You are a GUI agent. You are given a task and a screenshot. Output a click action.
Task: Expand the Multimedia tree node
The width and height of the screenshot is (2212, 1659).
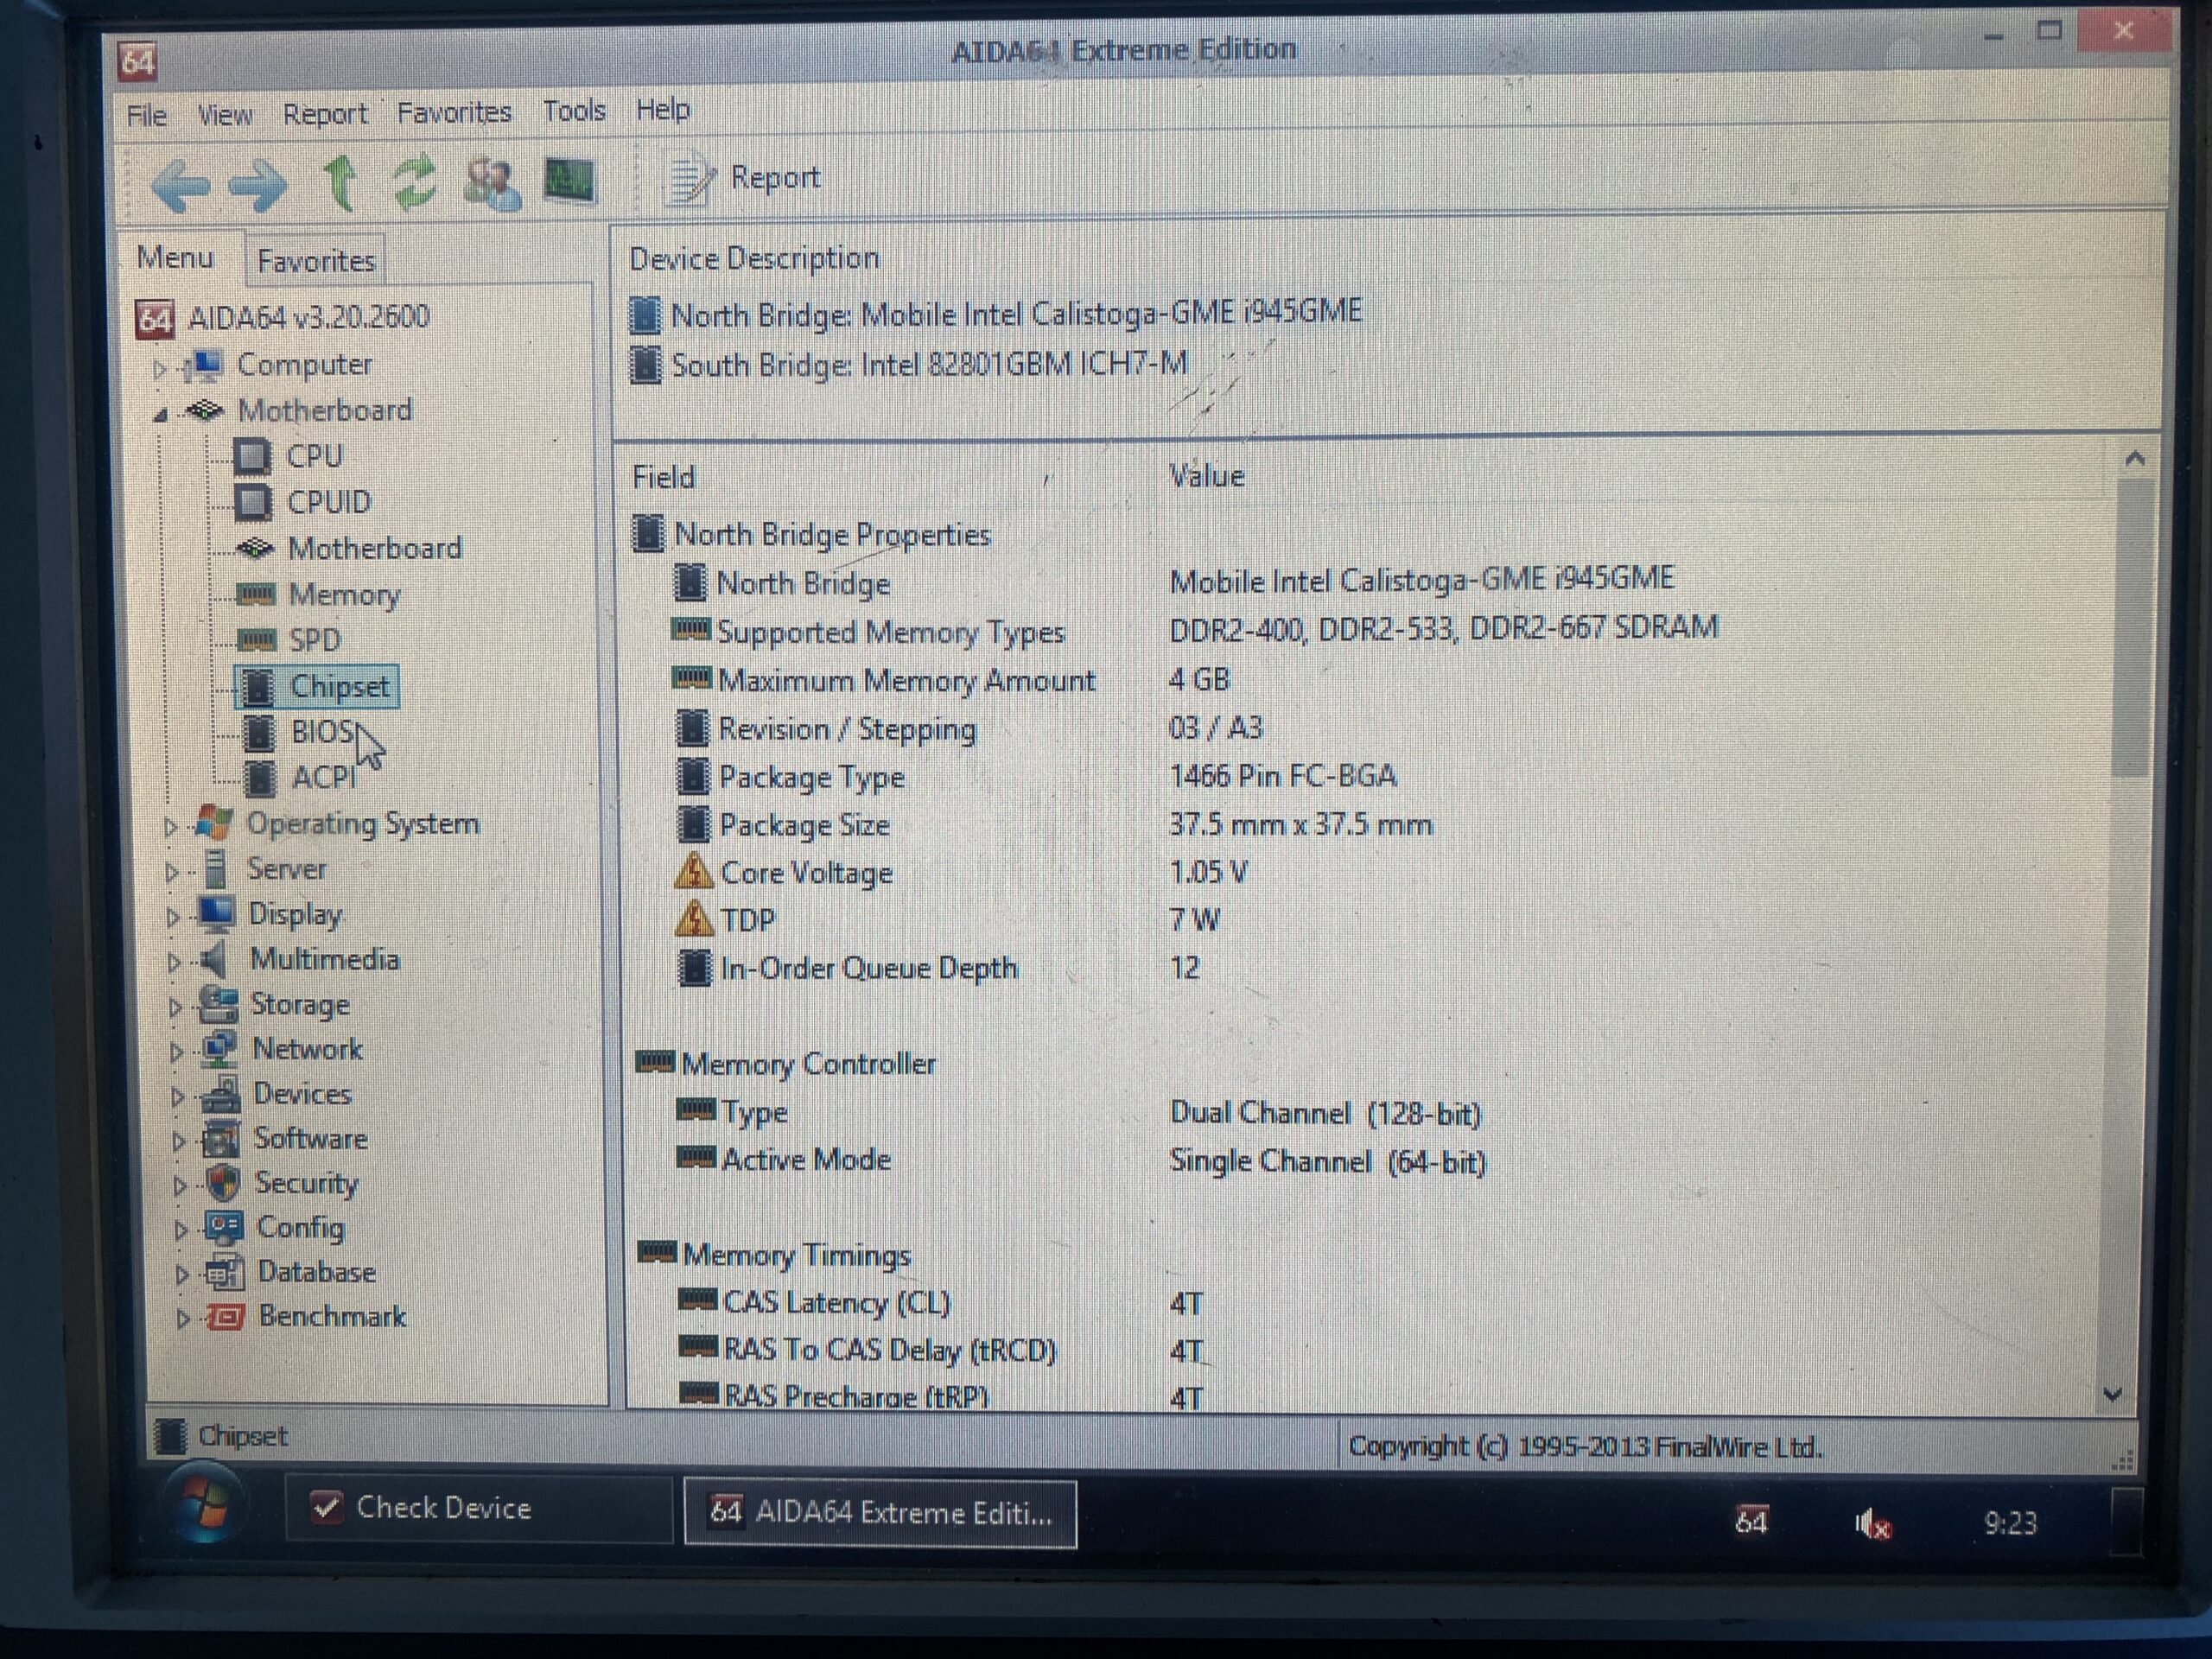[174, 962]
